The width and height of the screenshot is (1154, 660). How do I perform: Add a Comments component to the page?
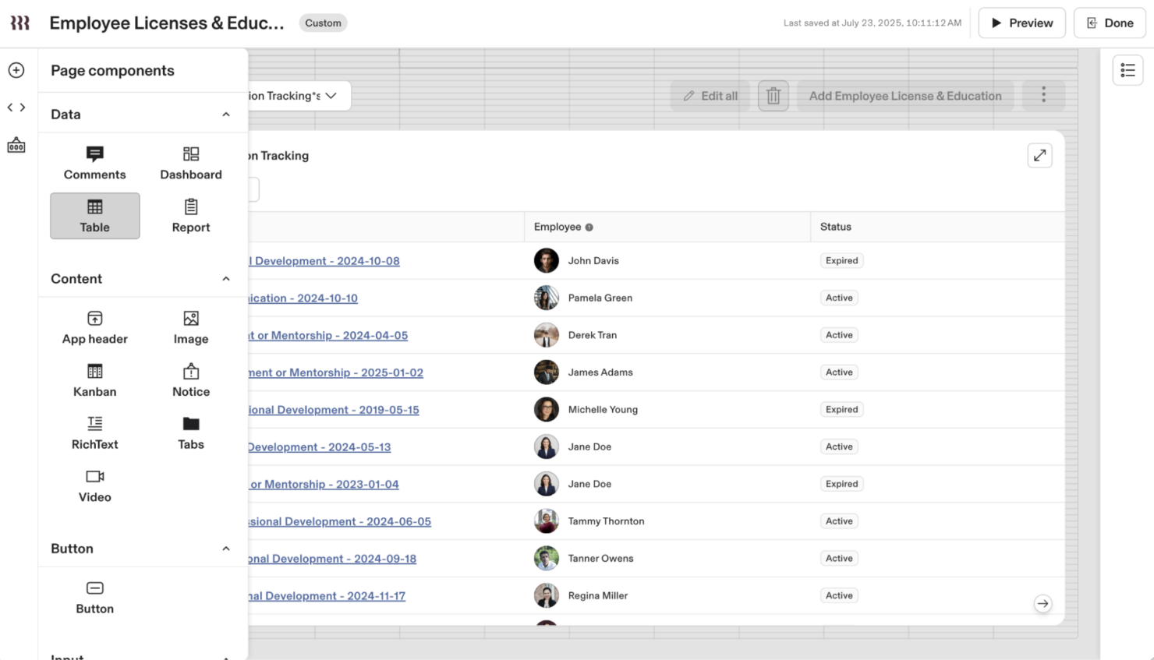tap(94, 163)
